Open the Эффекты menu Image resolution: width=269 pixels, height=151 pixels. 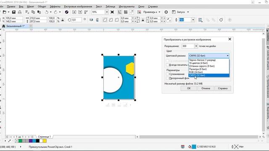click(55, 7)
